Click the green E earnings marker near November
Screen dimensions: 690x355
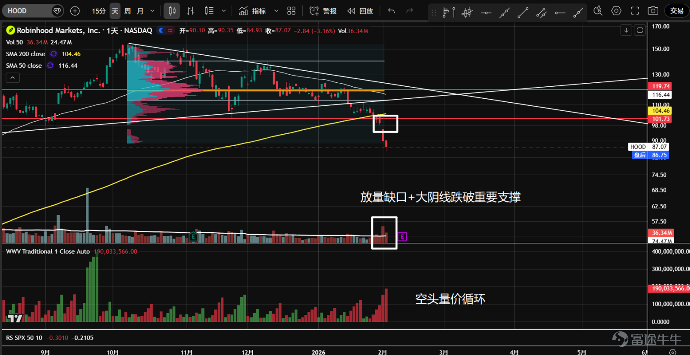(x=193, y=236)
